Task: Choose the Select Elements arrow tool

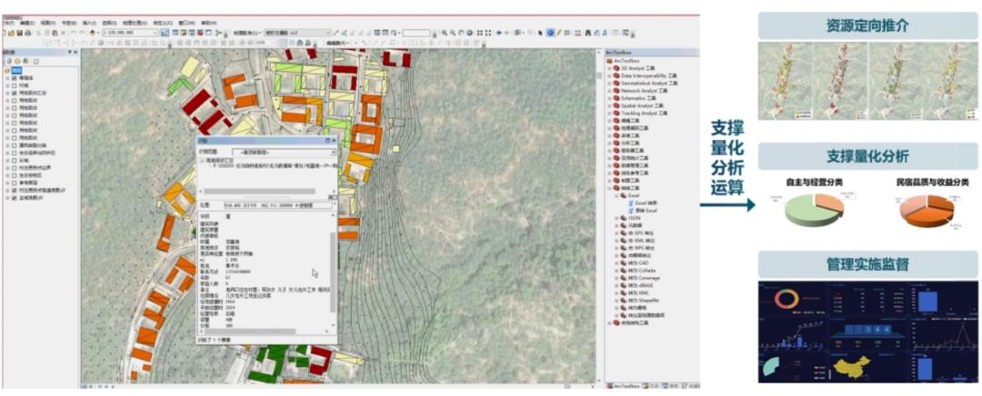Action: [539, 33]
